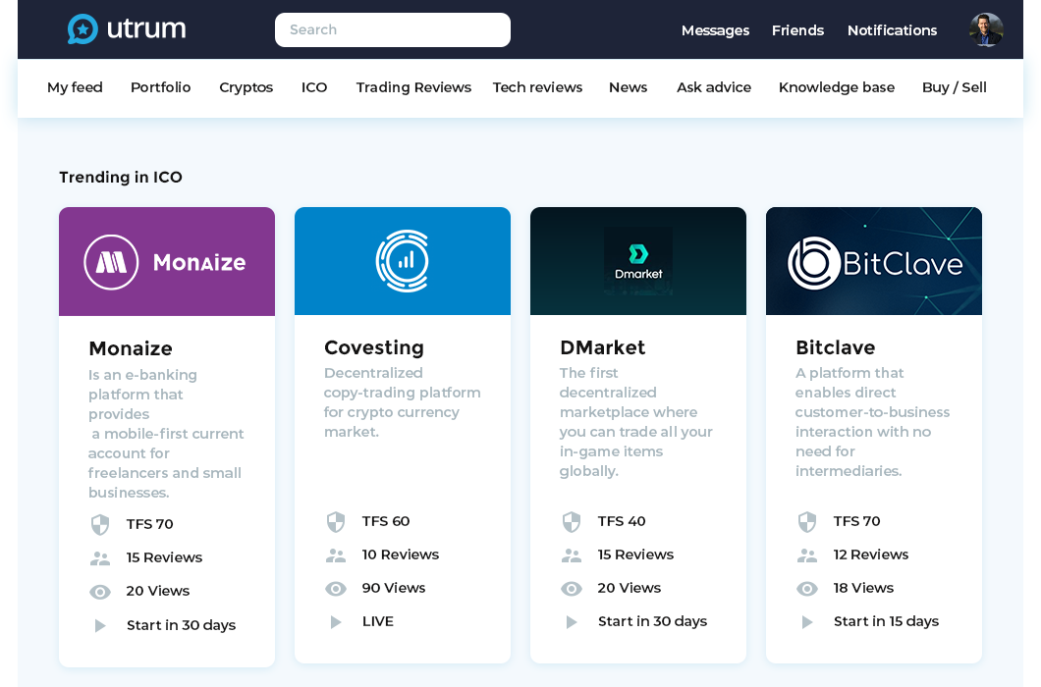Click "90 Views" on Covesting card

point(394,588)
